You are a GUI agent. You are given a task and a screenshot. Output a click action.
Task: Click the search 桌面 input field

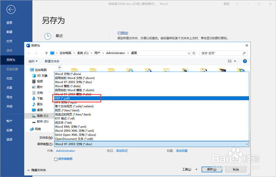click(x=220, y=53)
